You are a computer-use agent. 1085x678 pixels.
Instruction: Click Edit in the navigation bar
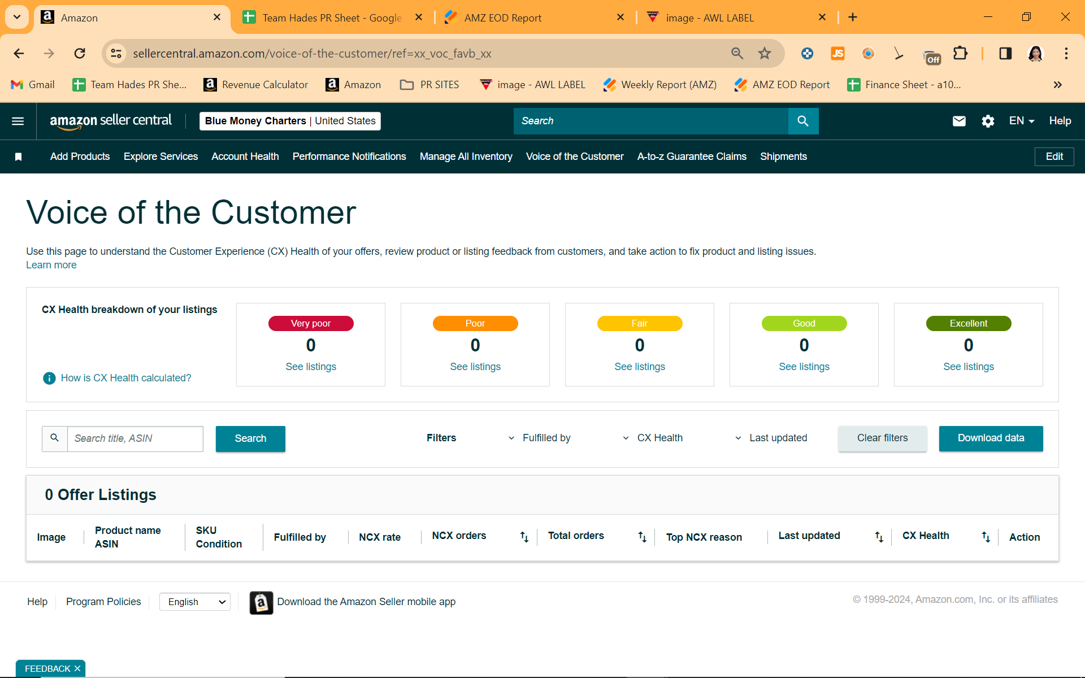[1054, 157]
